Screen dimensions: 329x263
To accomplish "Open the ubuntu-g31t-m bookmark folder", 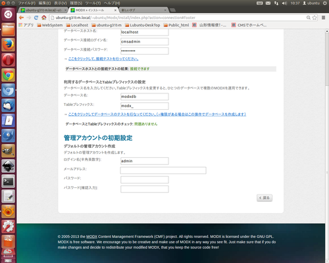I will [107, 25].
